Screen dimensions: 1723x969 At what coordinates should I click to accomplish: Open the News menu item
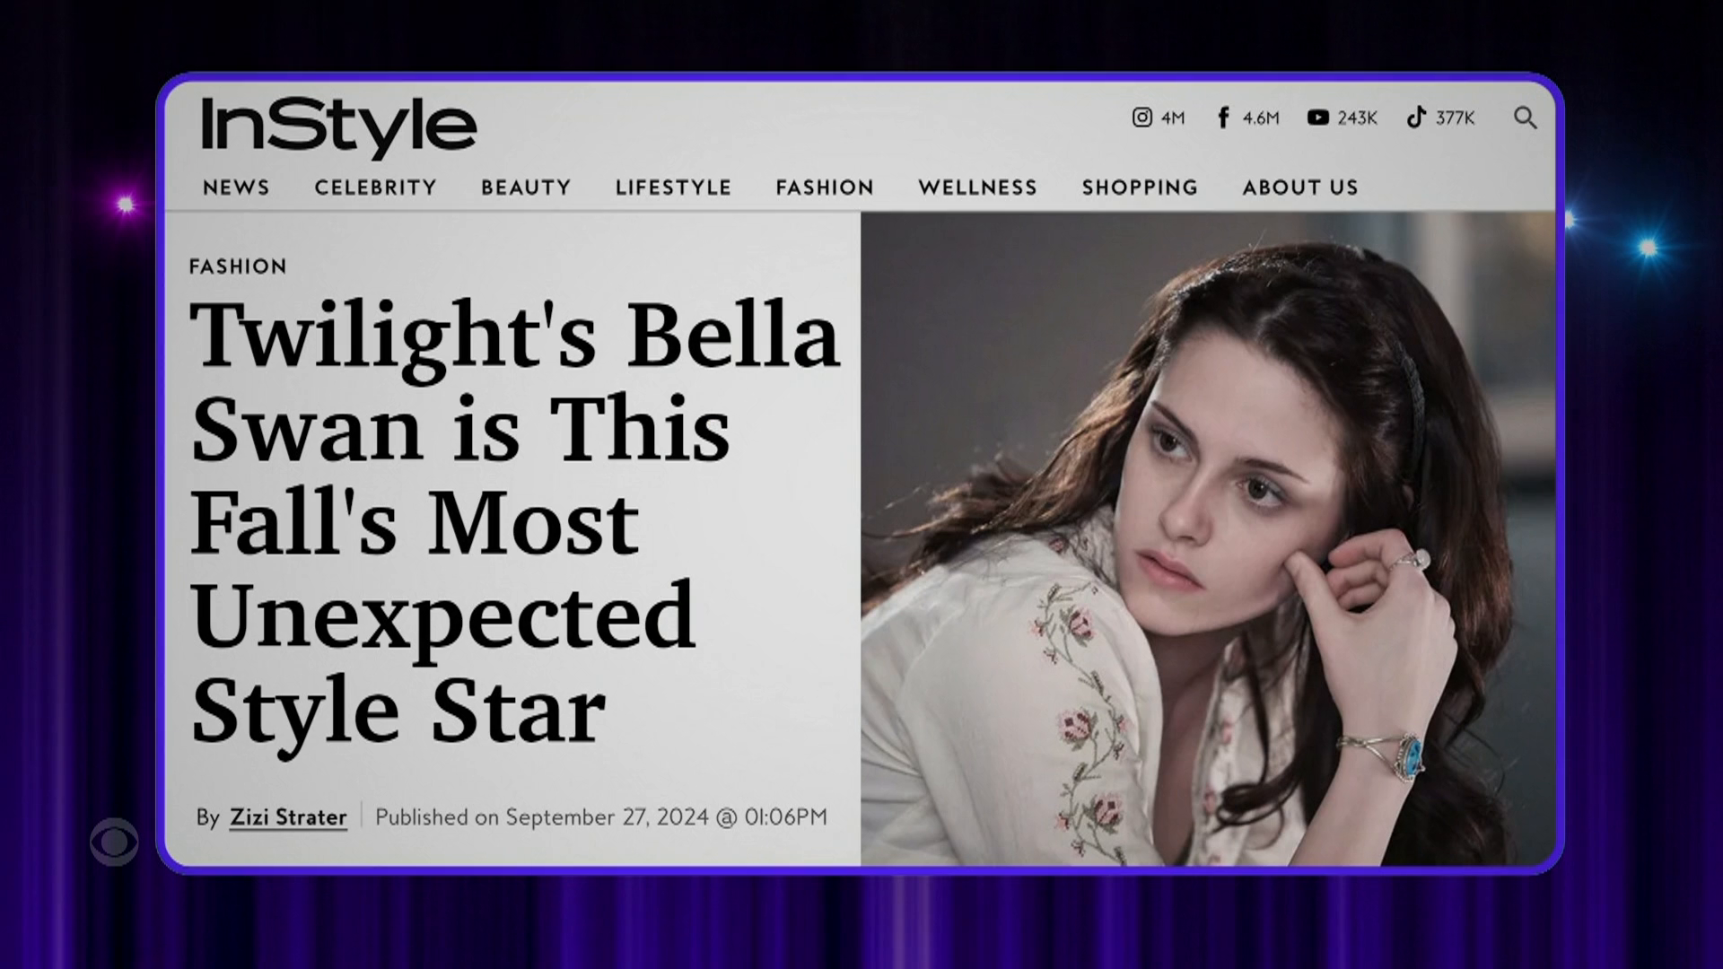236,188
